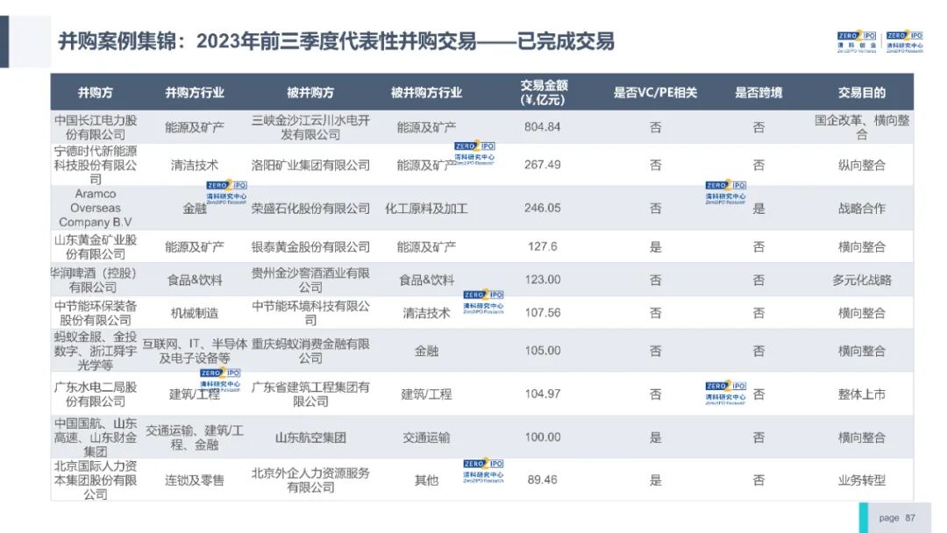This screenshot has width=947, height=533.
Task: Click the amount 127.6
Action: point(543,246)
